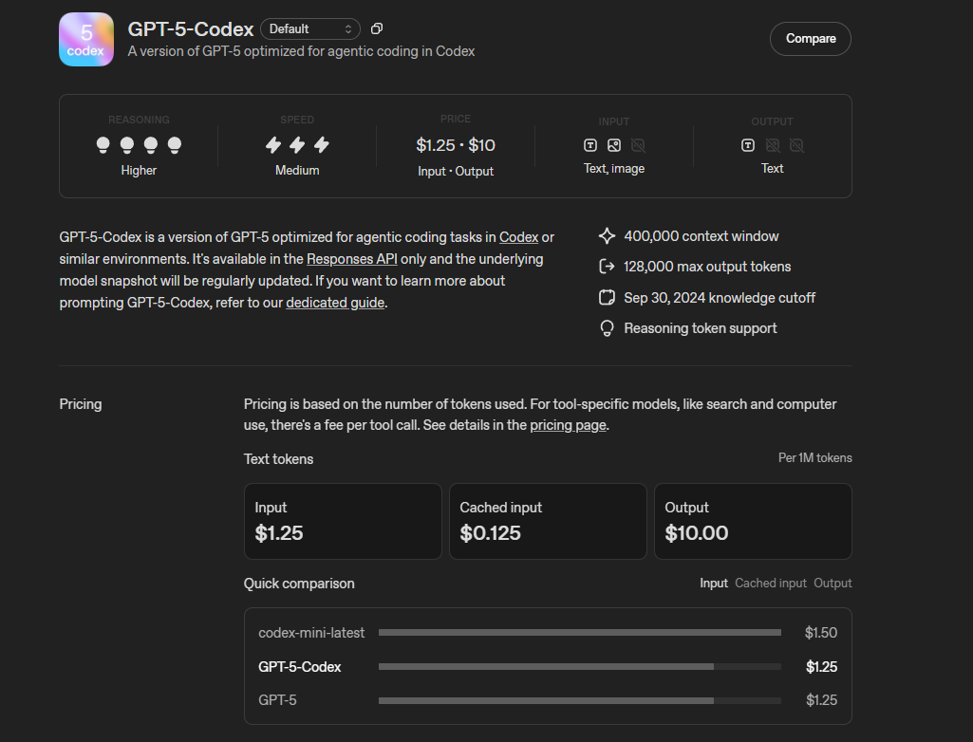Viewport: 973px width, 742px height.
Task: Click the text input modality icon
Action: (x=589, y=145)
